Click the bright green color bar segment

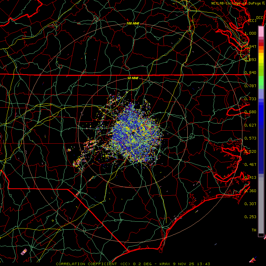(261, 81)
